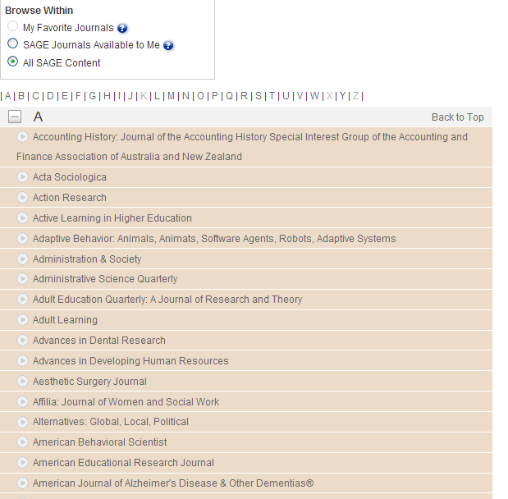Open American Journal of Alzheimer's Disease link
The width and height of the screenshot is (508, 499).
[x=173, y=483]
